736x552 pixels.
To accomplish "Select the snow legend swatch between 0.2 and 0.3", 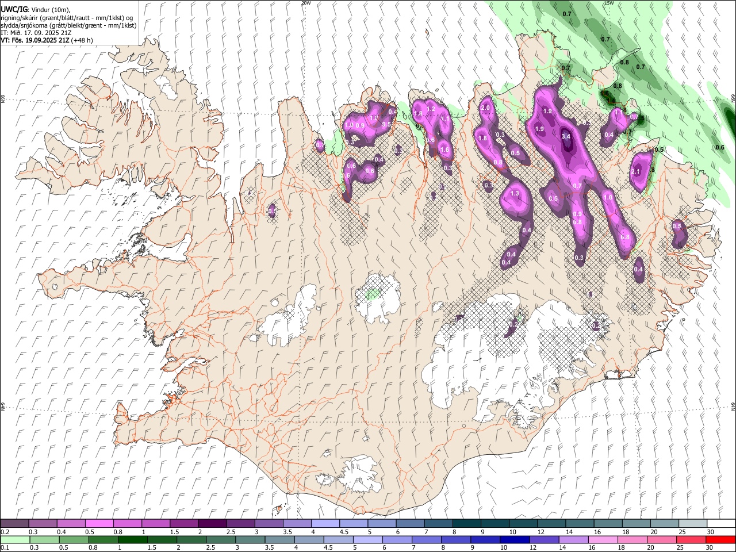I will pos(14,524).
